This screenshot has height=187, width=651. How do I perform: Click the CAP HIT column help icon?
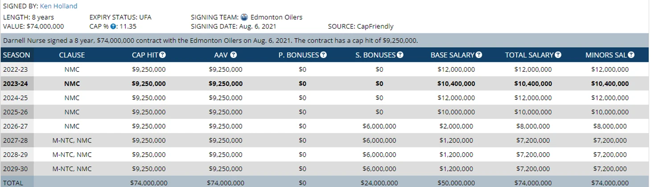162,55
